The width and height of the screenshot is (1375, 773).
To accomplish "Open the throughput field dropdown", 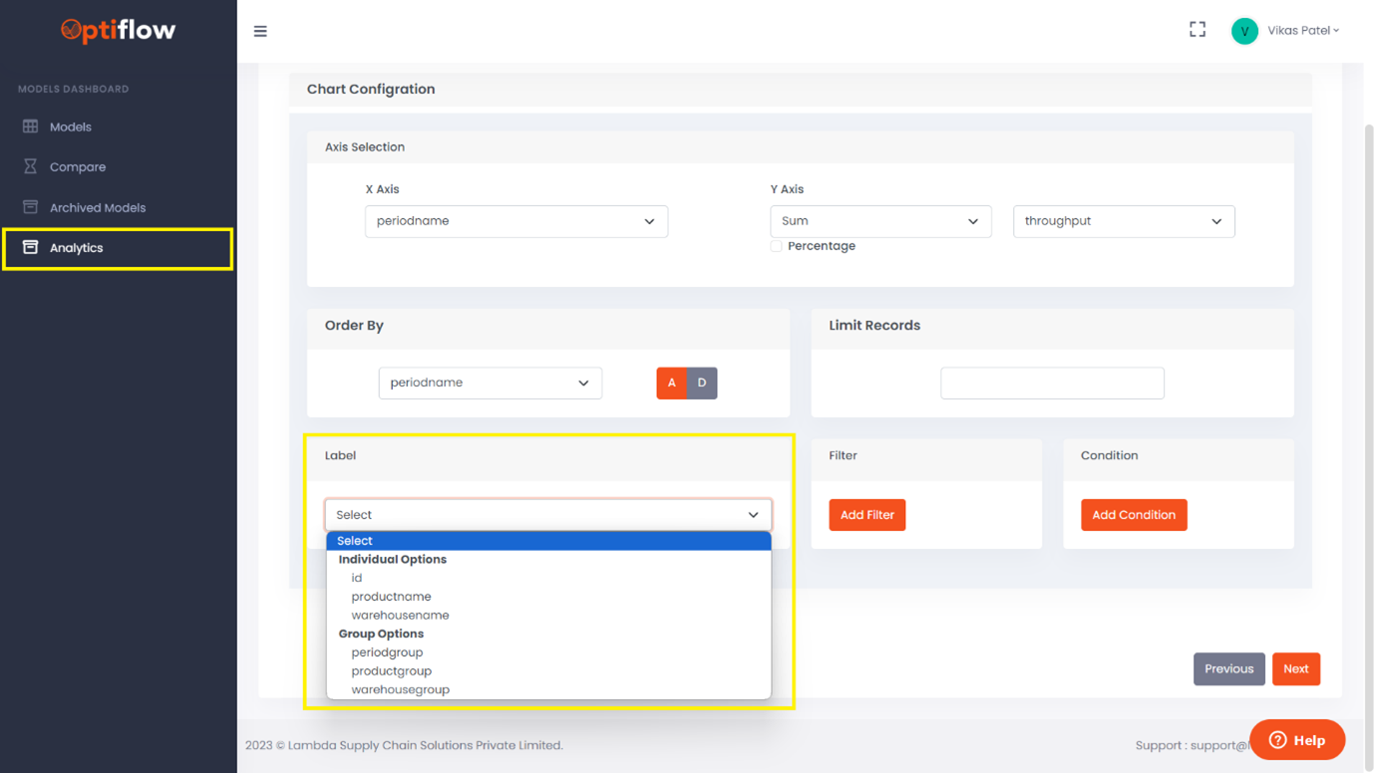I will click(1123, 220).
